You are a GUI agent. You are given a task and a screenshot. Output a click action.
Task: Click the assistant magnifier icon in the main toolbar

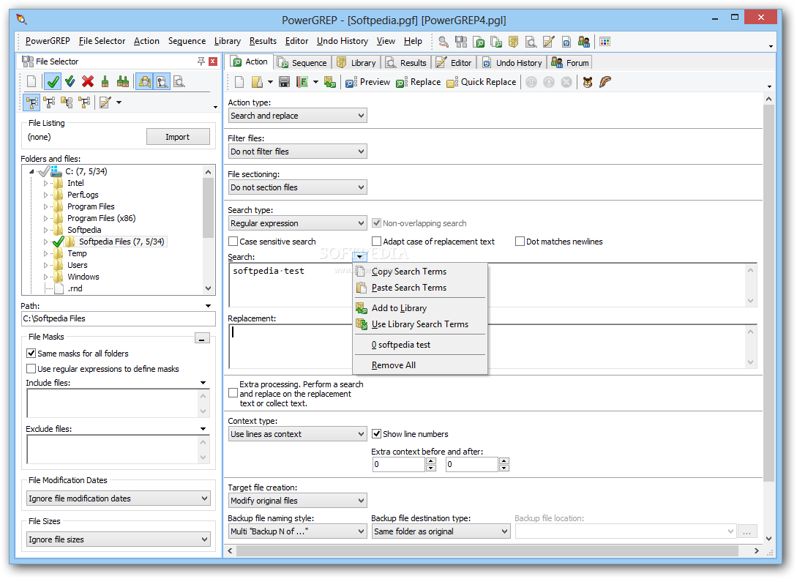[x=444, y=42]
